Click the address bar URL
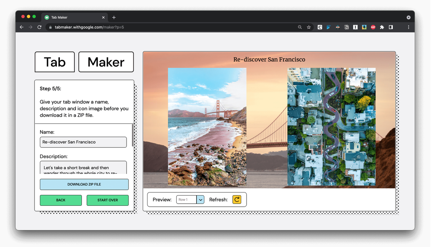Viewport: 433px width, 247px height. pyautogui.click(x=89, y=27)
